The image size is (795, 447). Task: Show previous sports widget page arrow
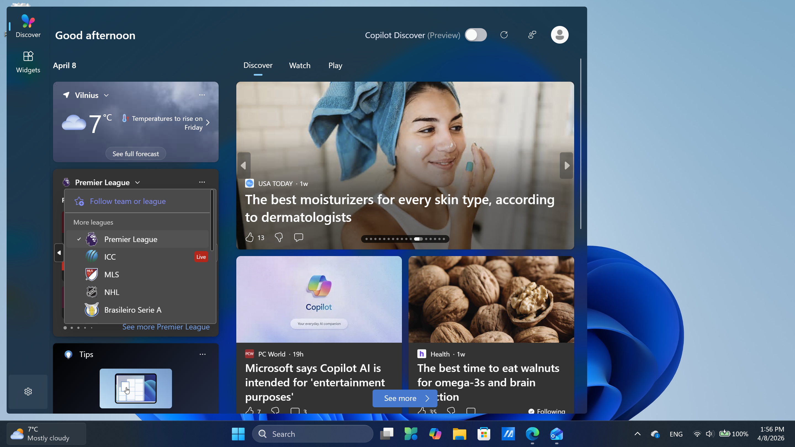59,253
